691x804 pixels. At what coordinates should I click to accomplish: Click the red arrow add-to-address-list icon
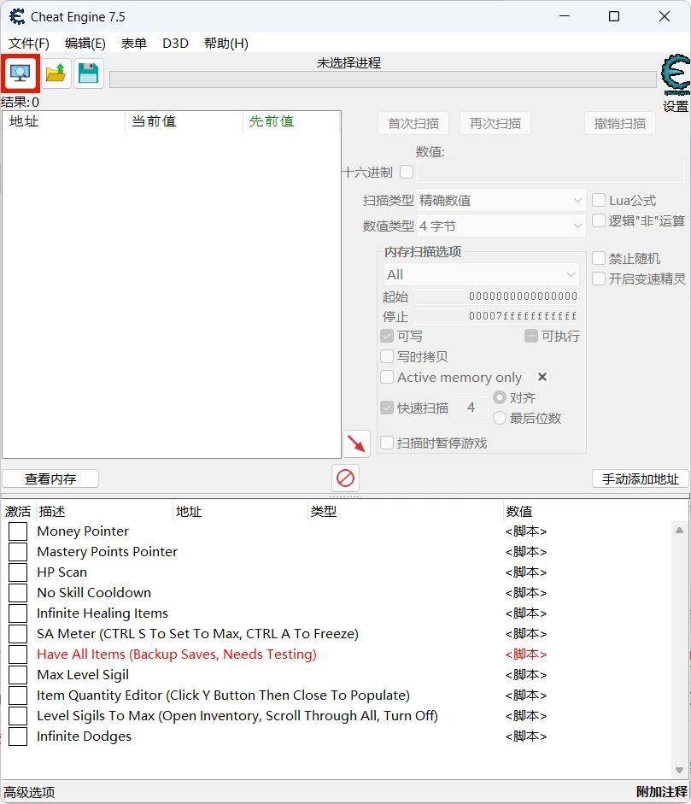coord(356,443)
